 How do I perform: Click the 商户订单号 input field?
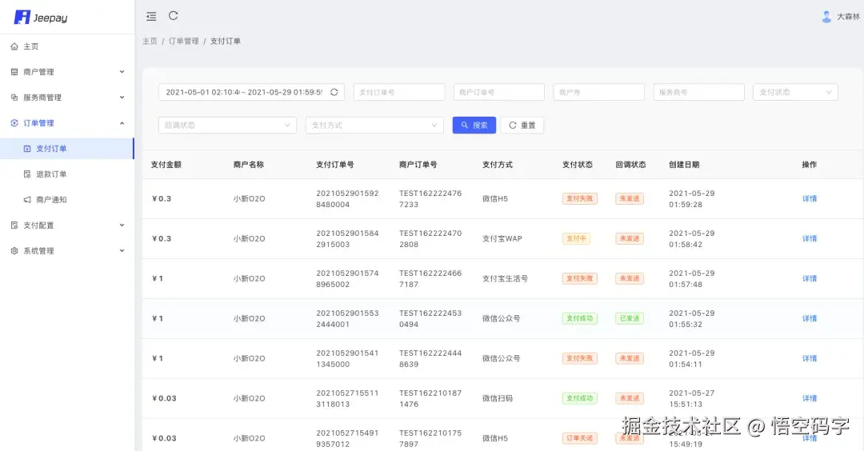point(498,93)
